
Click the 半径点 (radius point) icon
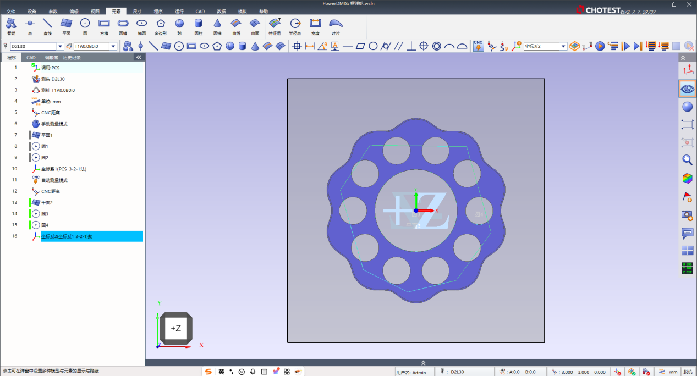295,25
